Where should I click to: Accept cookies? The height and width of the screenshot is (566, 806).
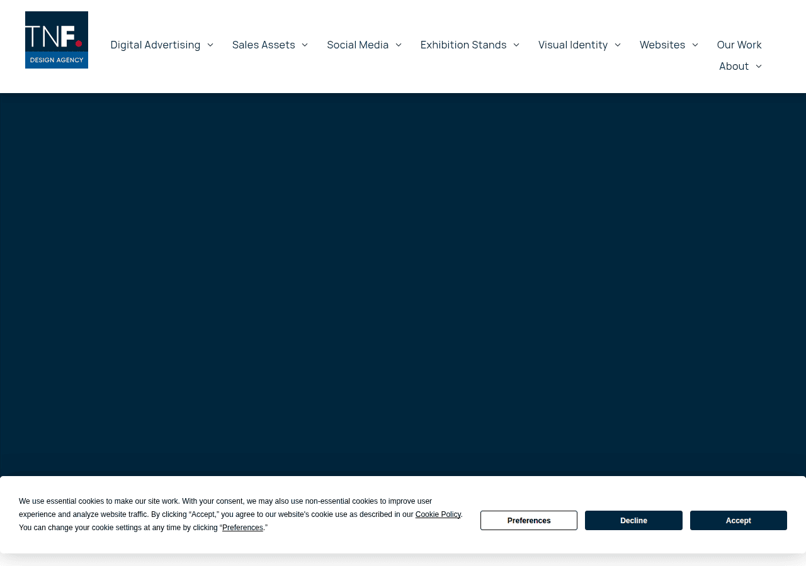[739, 521]
